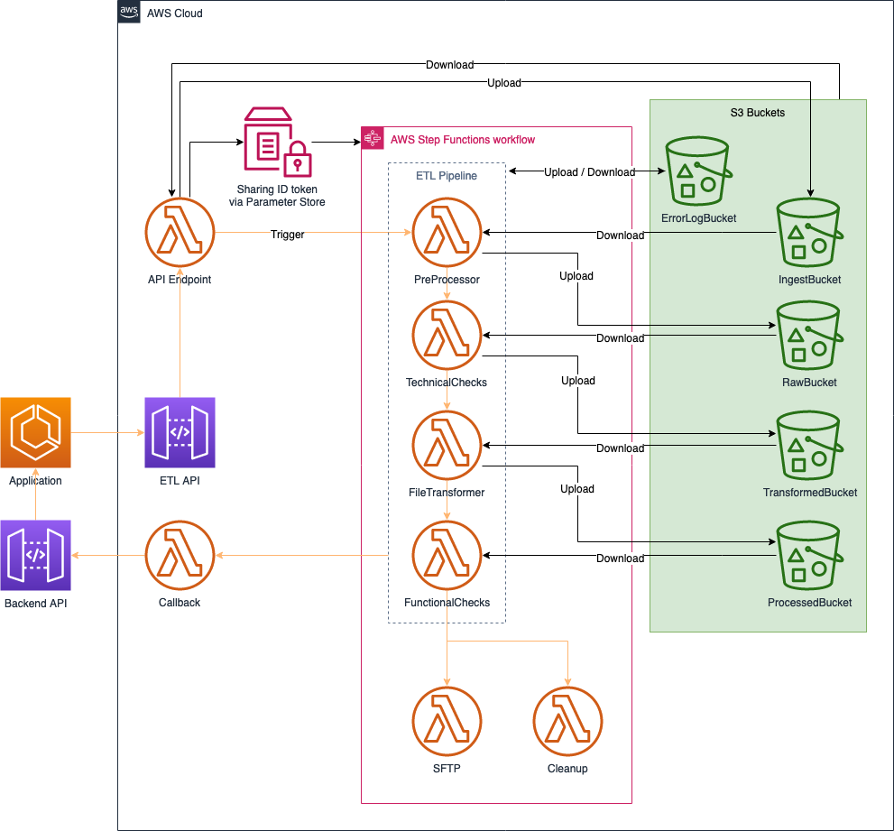
Task: Select the API Endpoint Lambda icon
Action: tap(179, 232)
